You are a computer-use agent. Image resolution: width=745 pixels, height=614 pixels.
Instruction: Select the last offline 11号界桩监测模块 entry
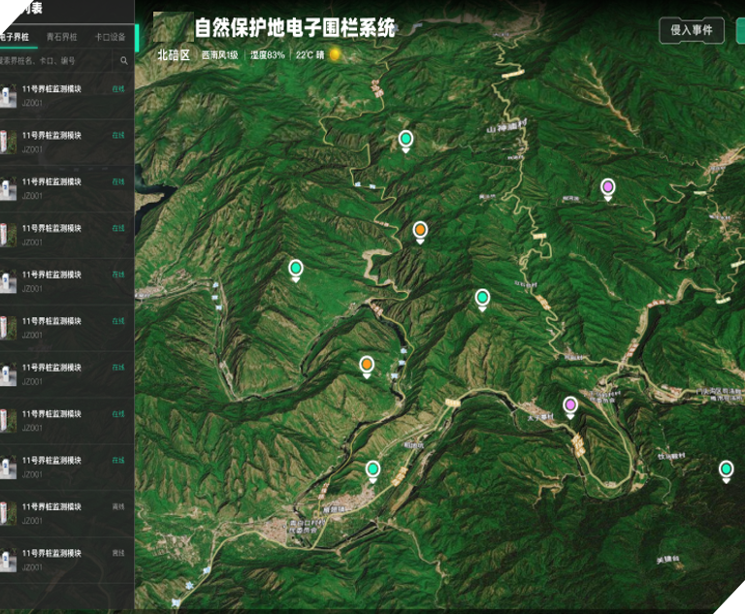tap(67, 561)
